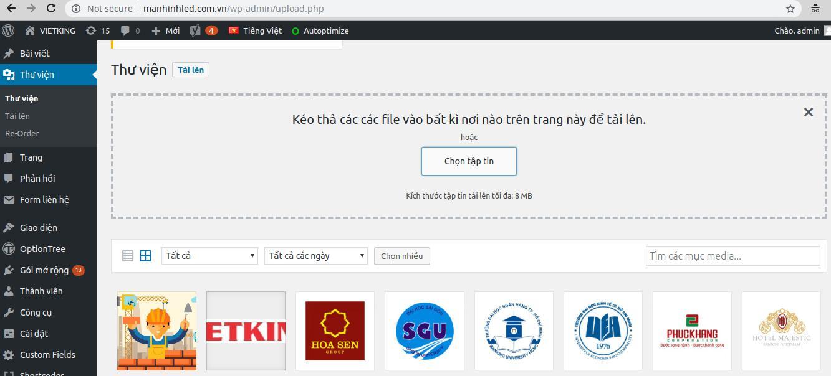Click the Chọn nhiều bulk select button
Screen dimensions: 831x376
(x=402, y=256)
